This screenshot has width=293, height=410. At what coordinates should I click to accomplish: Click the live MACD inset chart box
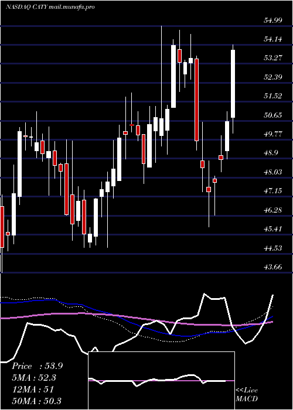point(161,381)
